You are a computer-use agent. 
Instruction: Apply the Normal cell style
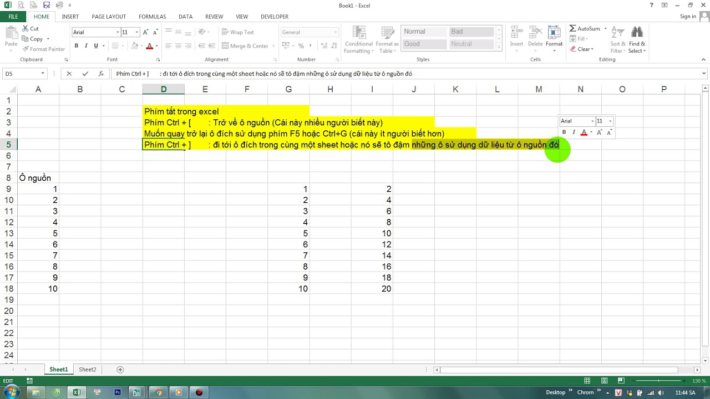pos(424,32)
